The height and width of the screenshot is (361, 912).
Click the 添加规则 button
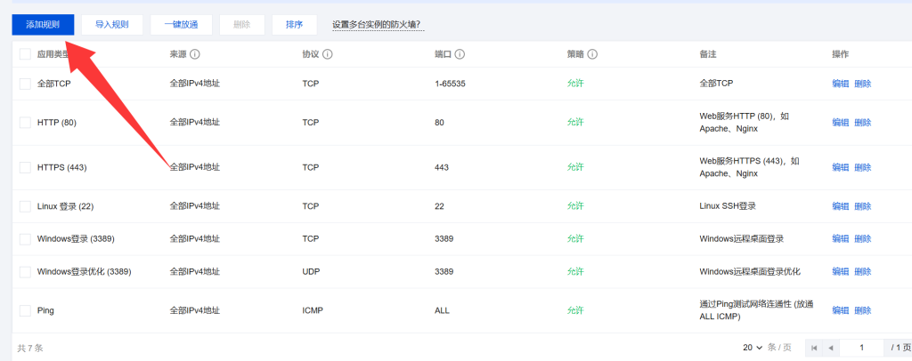point(43,25)
